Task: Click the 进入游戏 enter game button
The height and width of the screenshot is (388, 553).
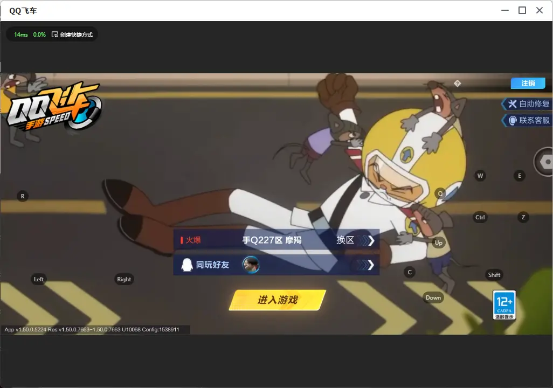Action: click(x=278, y=300)
